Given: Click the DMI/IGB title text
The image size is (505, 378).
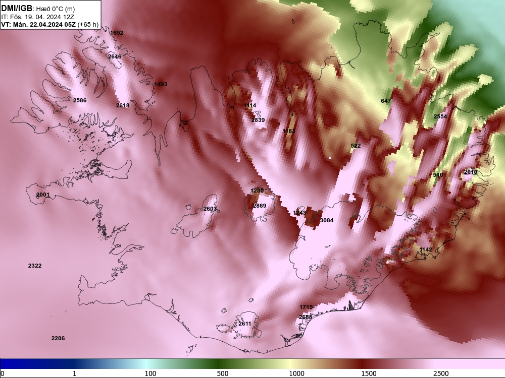Looking at the screenshot, I should coord(17,9).
